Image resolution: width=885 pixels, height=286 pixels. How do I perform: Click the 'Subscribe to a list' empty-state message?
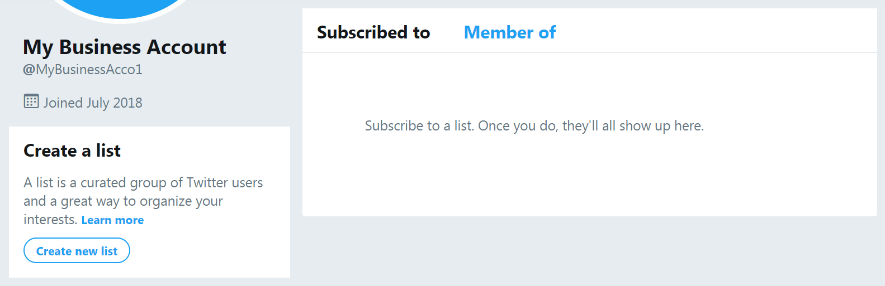coord(534,126)
